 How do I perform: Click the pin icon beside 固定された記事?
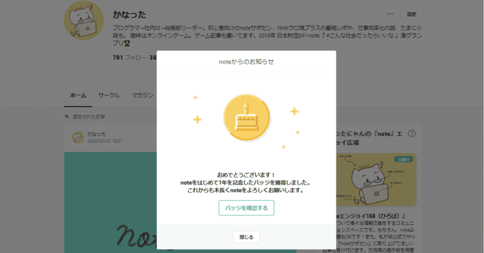click(67, 117)
